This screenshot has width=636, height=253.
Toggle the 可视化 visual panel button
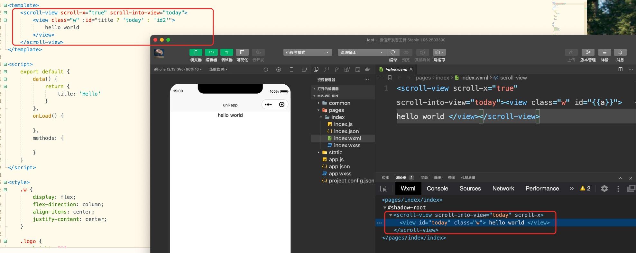[242, 52]
